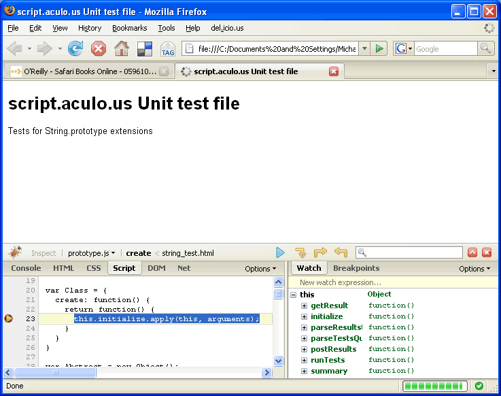
Task: Expand the summary property
Action: click(304, 371)
